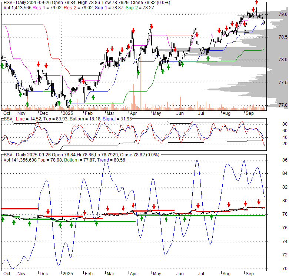The width and height of the screenshot is (289, 276).
Task: Click the 76 label on the trend axis
Action: click(285, 228)
